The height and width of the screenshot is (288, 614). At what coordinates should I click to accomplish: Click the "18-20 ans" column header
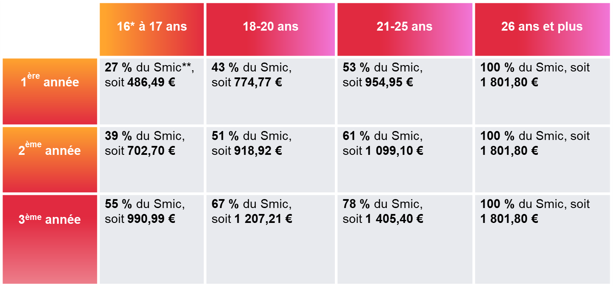click(x=271, y=27)
